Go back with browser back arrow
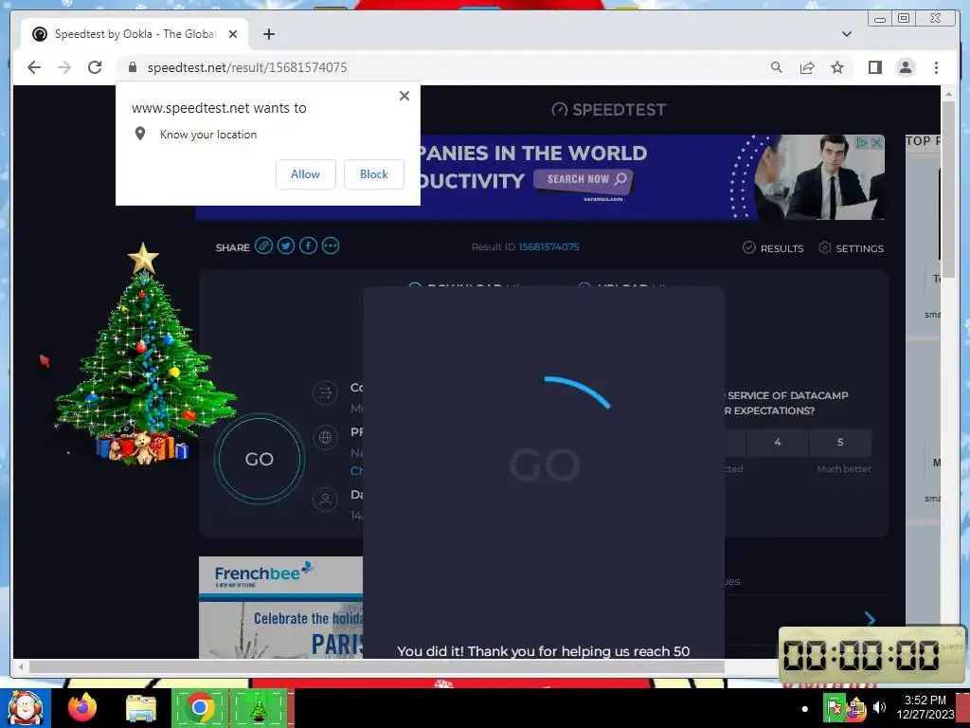 tap(34, 67)
